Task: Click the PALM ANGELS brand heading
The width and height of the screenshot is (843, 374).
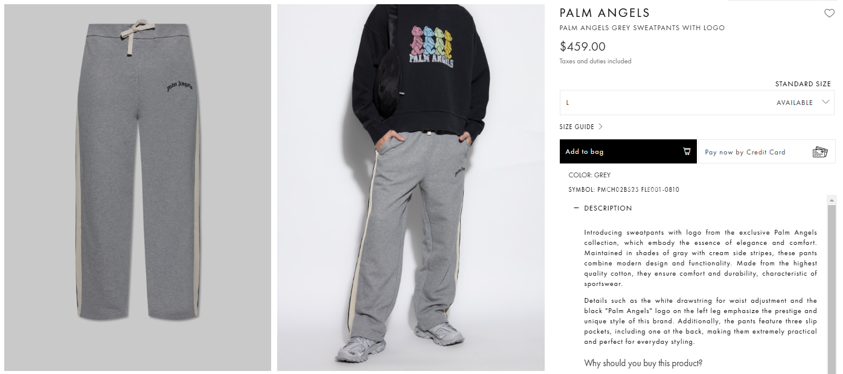Action: click(x=604, y=13)
